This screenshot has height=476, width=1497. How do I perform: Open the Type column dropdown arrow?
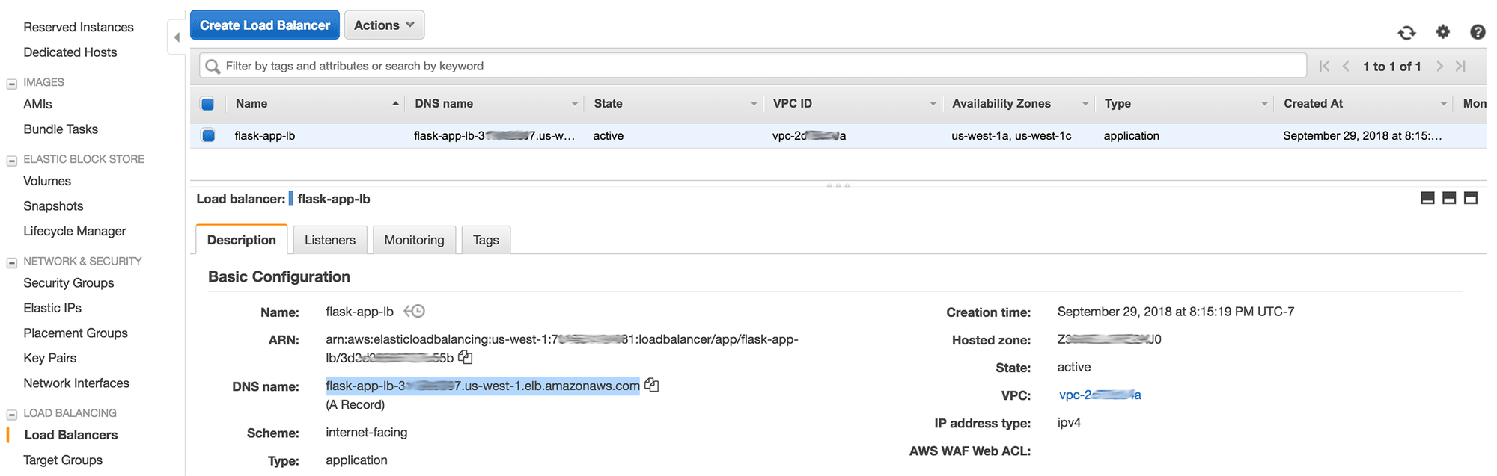pyautogui.click(x=1264, y=104)
